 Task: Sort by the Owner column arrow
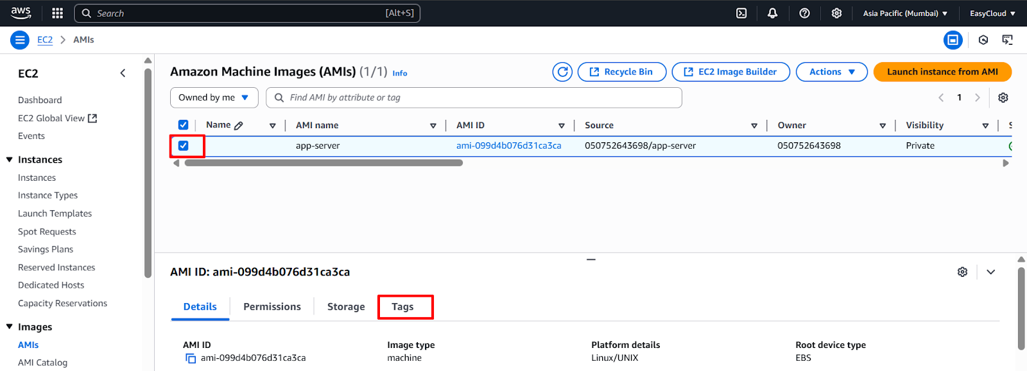tap(883, 126)
